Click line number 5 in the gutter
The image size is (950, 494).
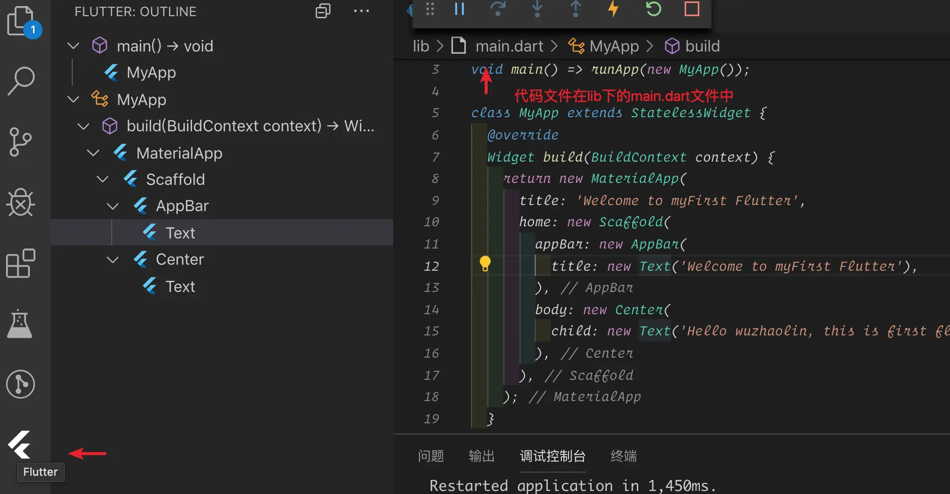point(436,113)
